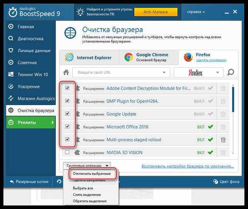Open the справка dropdown menu
The image size is (248, 209).
click(x=196, y=12)
